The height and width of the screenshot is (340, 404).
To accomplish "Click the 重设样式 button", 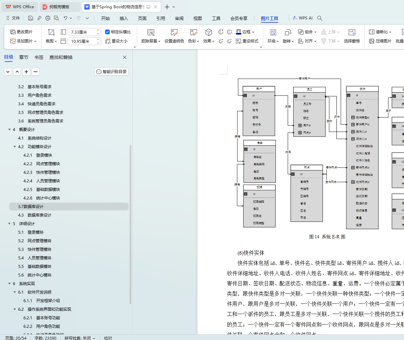I will pos(247,41).
